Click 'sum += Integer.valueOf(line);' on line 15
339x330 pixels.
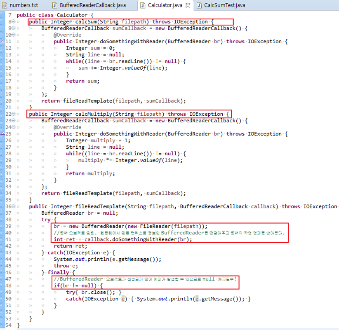click(123, 68)
